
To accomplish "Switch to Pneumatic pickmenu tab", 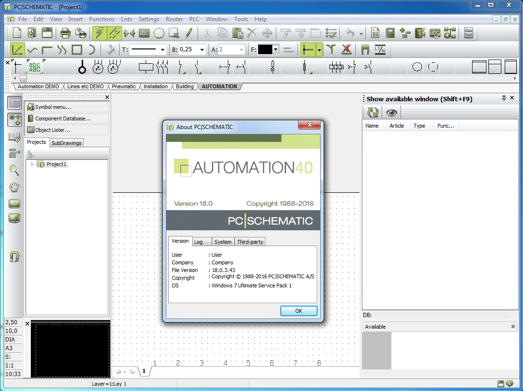I will pos(124,86).
